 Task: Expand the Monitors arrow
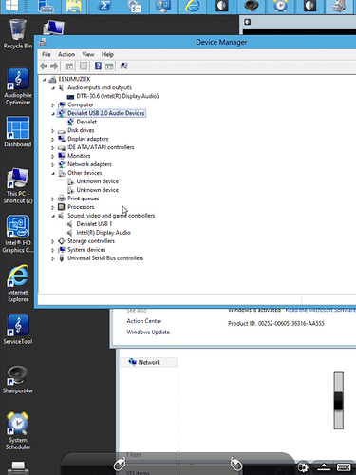click(53, 156)
